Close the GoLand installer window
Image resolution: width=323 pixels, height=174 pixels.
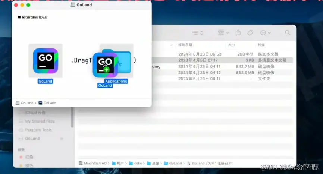16,5
